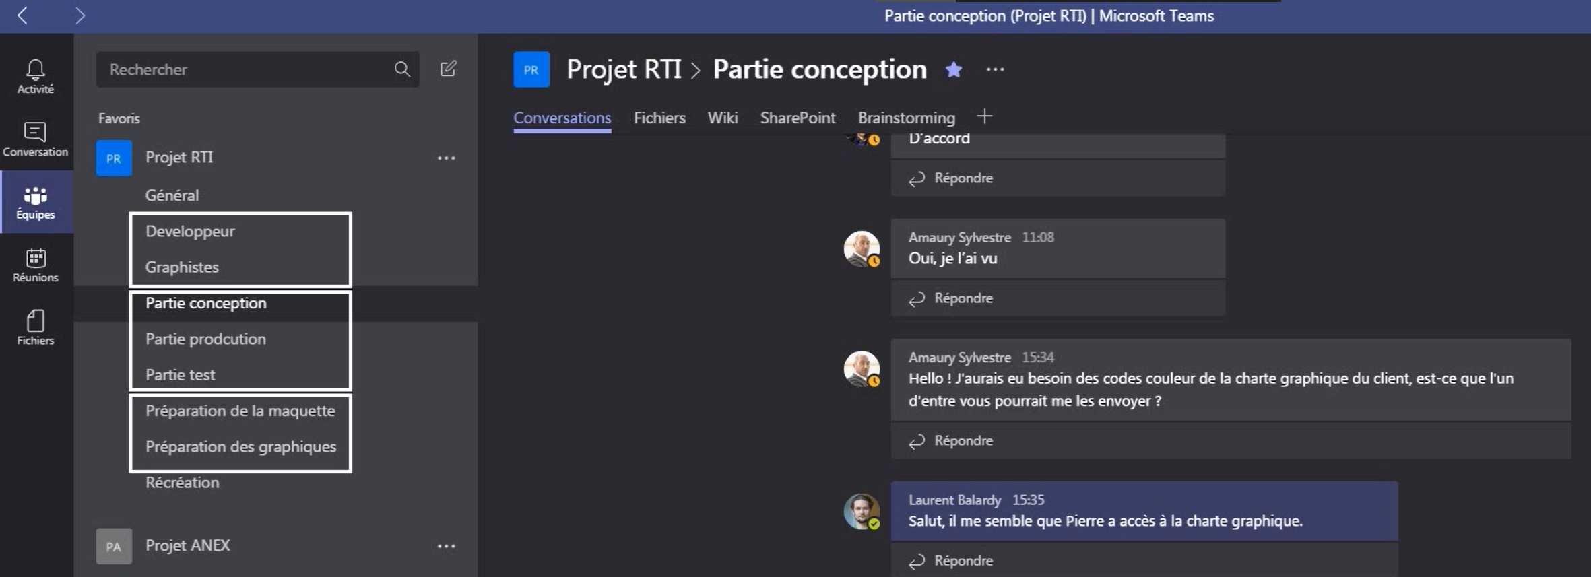Add a new tab using the plus icon
The height and width of the screenshot is (577, 1591).
click(984, 116)
